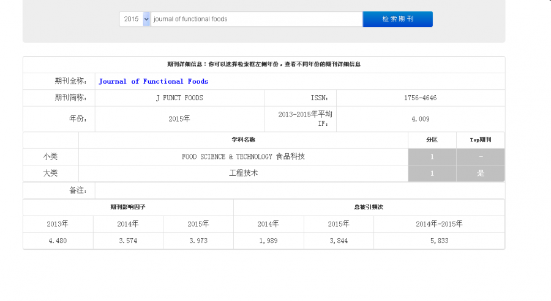Select the 2013年 impact factor 4.480
The height and width of the screenshot is (301, 551).
[58, 241]
